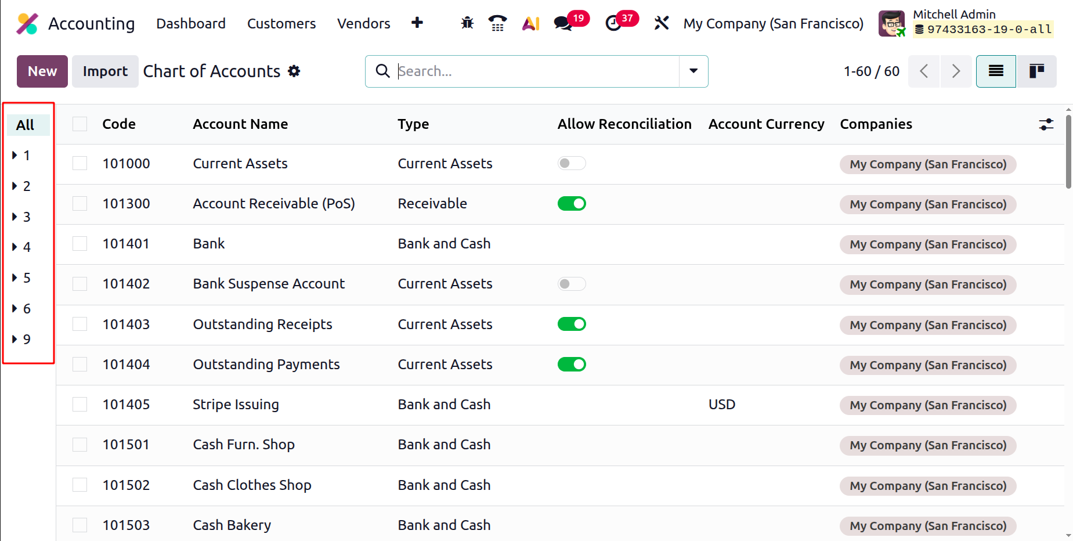Click into the Search field
This screenshot has height=541, width=1073.
pyautogui.click(x=537, y=71)
